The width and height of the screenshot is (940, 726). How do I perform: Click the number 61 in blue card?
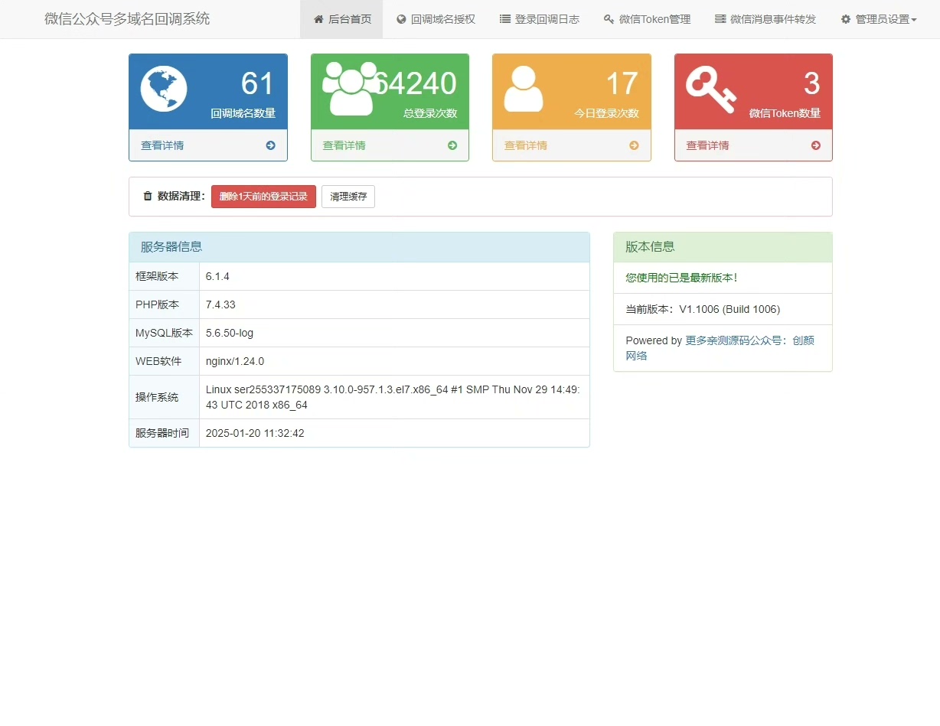coord(257,83)
